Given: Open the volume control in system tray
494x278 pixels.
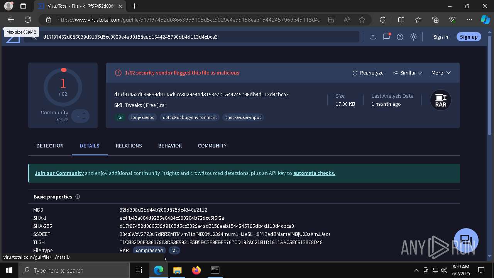Looking at the screenshot, I should pos(444,270).
